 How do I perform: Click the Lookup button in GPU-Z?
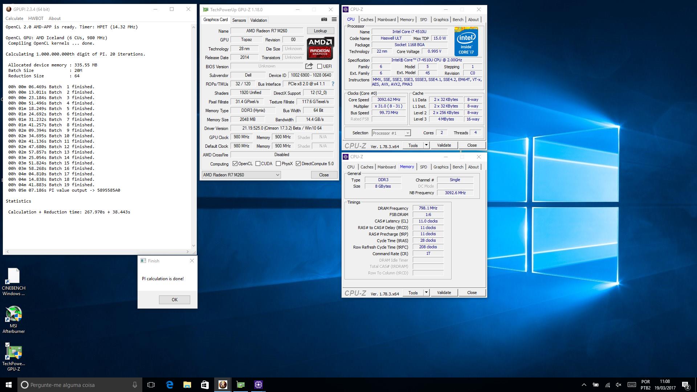point(320,31)
